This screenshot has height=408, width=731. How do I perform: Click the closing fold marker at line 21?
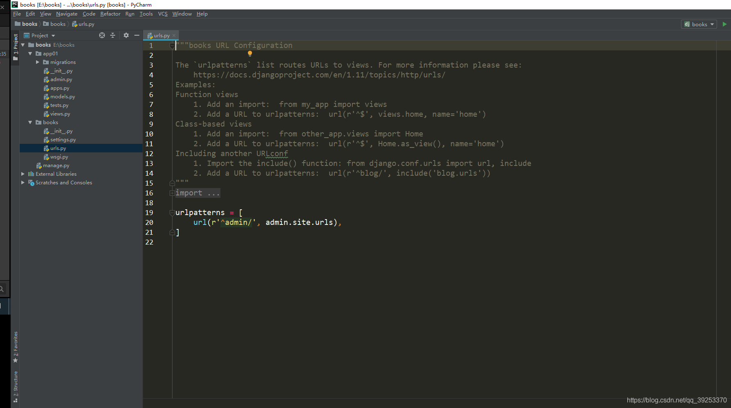(172, 232)
